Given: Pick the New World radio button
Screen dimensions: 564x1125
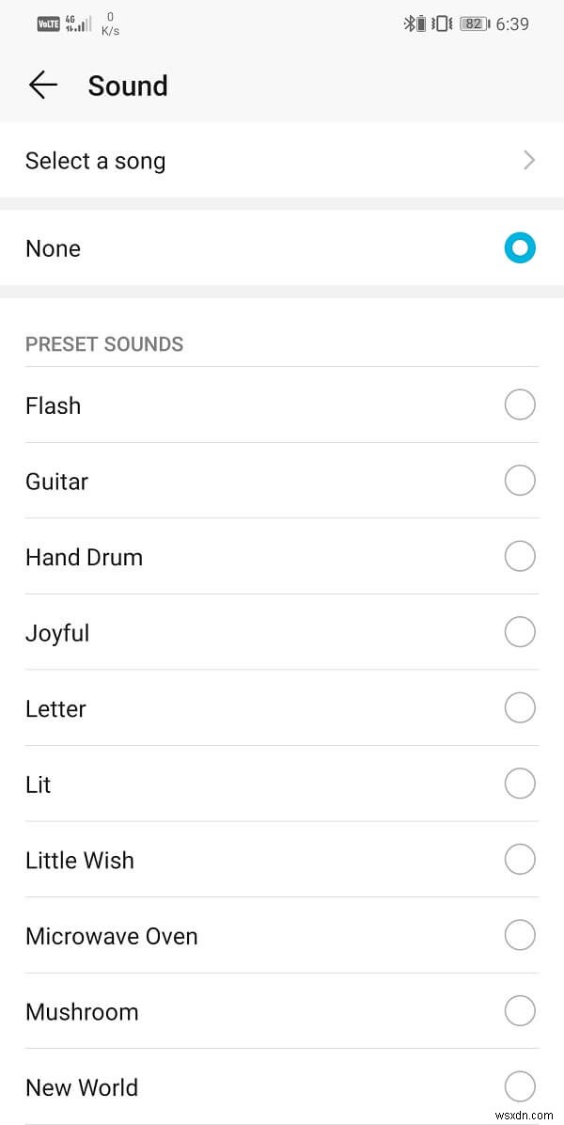Looking at the screenshot, I should [x=520, y=1087].
